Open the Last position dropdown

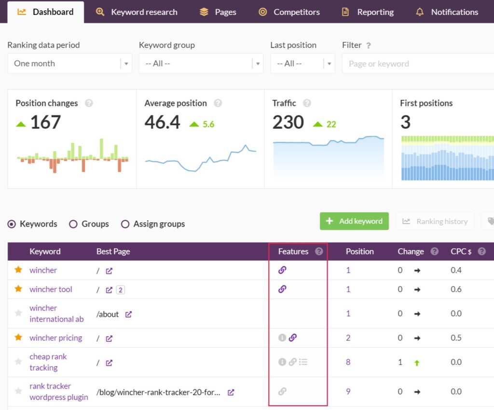tap(302, 63)
